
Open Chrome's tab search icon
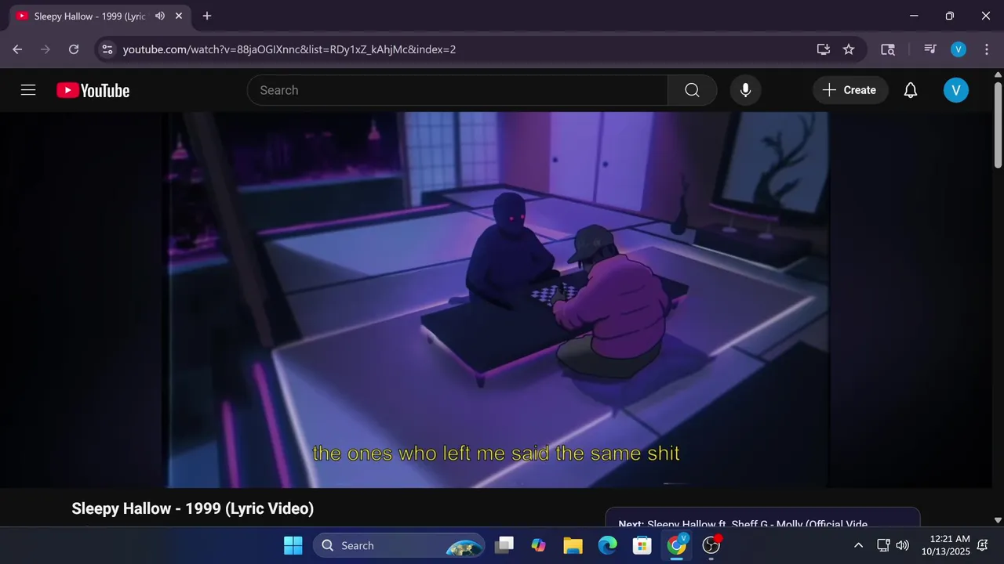pyautogui.click(x=888, y=49)
